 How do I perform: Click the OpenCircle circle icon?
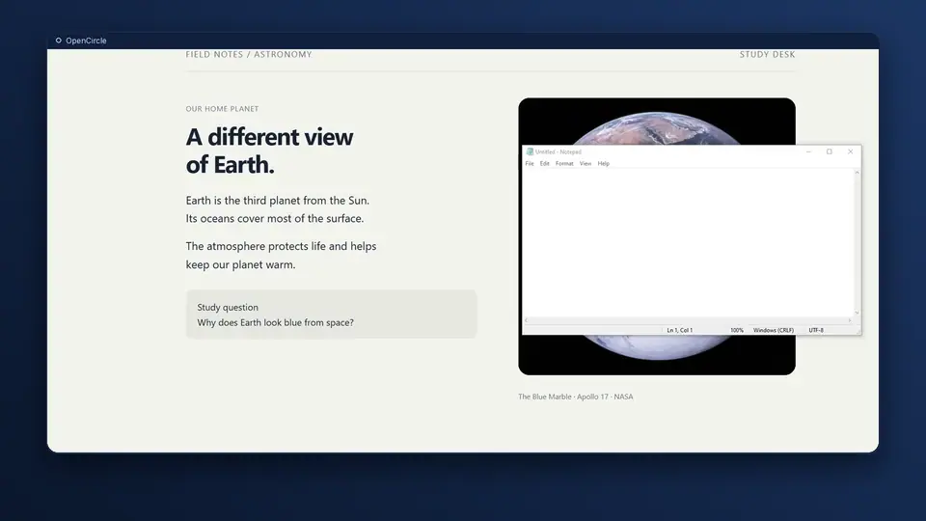point(59,41)
